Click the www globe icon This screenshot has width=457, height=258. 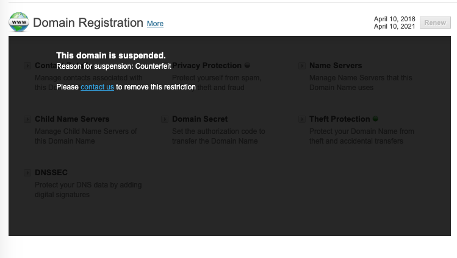(x=18, y=22)
